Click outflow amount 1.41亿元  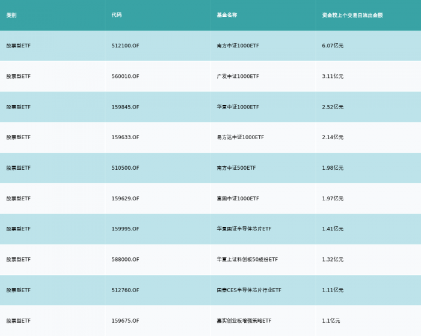333,229
